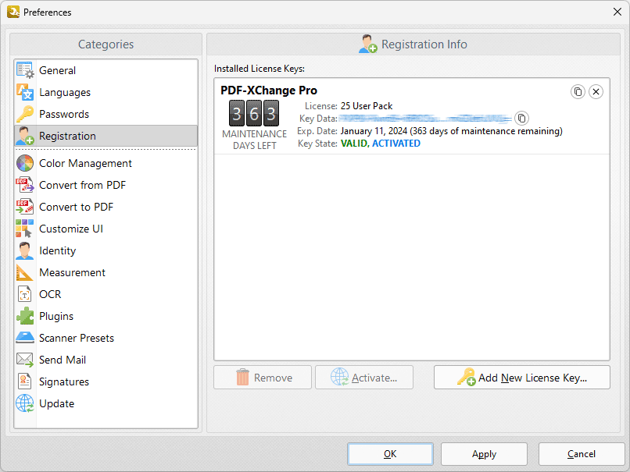Click the January 11, 2024 expiration date
The height and width of the screenshot is (472, 630).
click(x=374, y=131)
